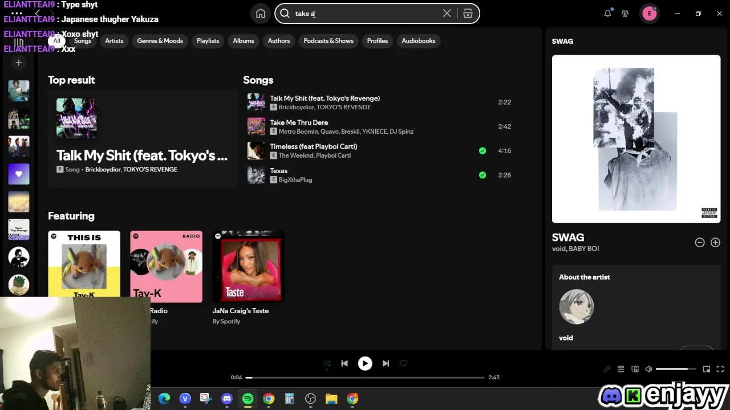Open the notifications bell
Screen dimensions: 730x410
pyautogui.click(x=607, y=14)
